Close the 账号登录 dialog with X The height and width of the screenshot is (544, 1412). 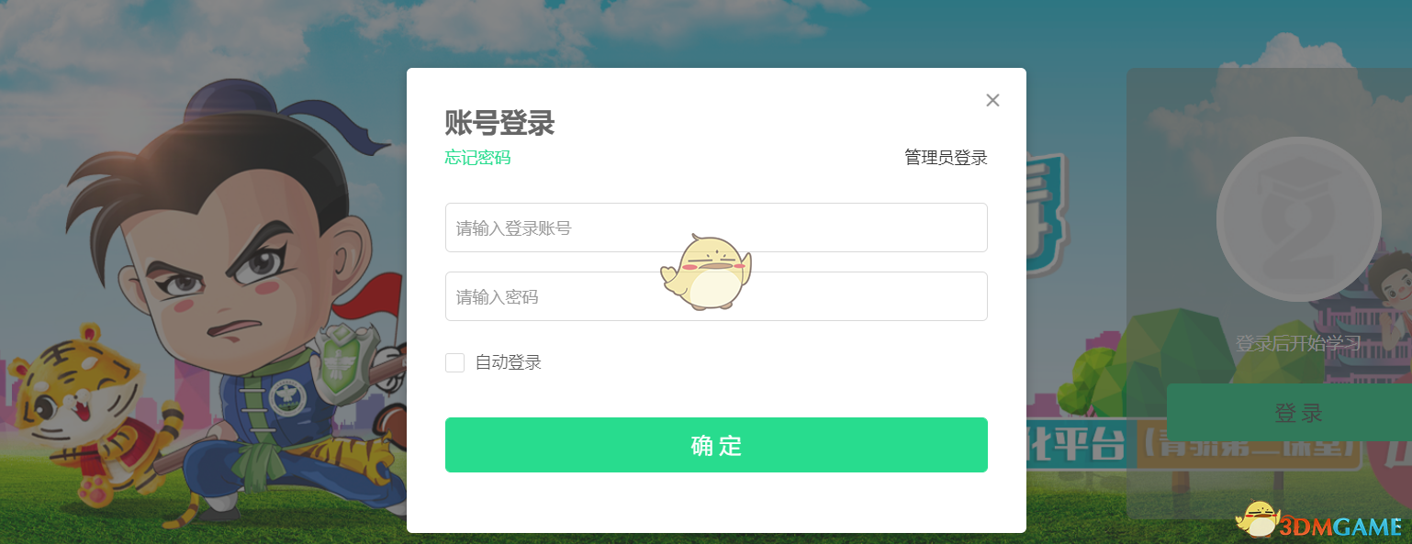point(992,100)
